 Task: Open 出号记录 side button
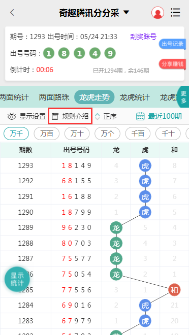pyautogui.click(x=172, y=44)
